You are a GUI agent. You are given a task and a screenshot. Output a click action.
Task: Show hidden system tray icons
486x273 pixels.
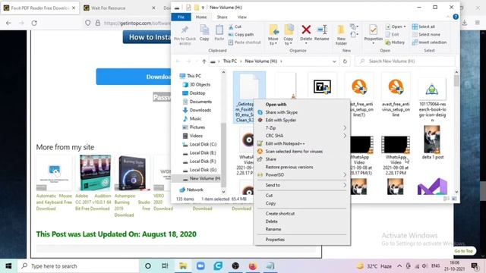click(399, 266)
